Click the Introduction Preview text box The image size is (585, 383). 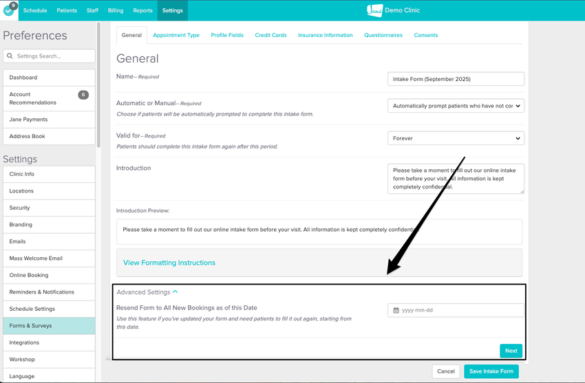click(x=319, y=232)
